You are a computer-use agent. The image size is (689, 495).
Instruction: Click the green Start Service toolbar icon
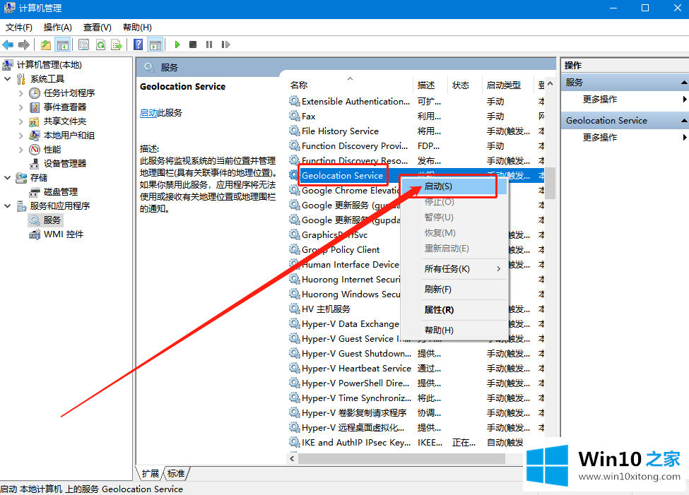point(177,44)
